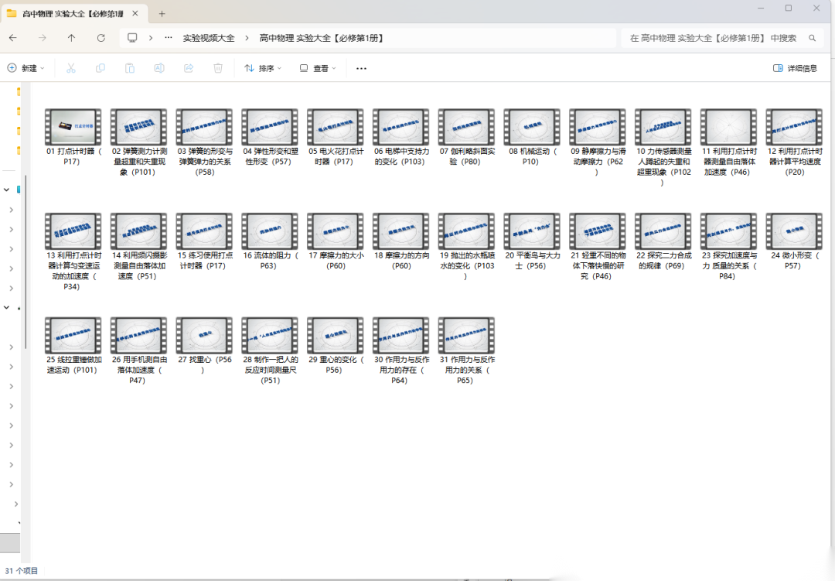Refresh the current folder view
Screen dimensions: 835x581
[x=101, y=38]
